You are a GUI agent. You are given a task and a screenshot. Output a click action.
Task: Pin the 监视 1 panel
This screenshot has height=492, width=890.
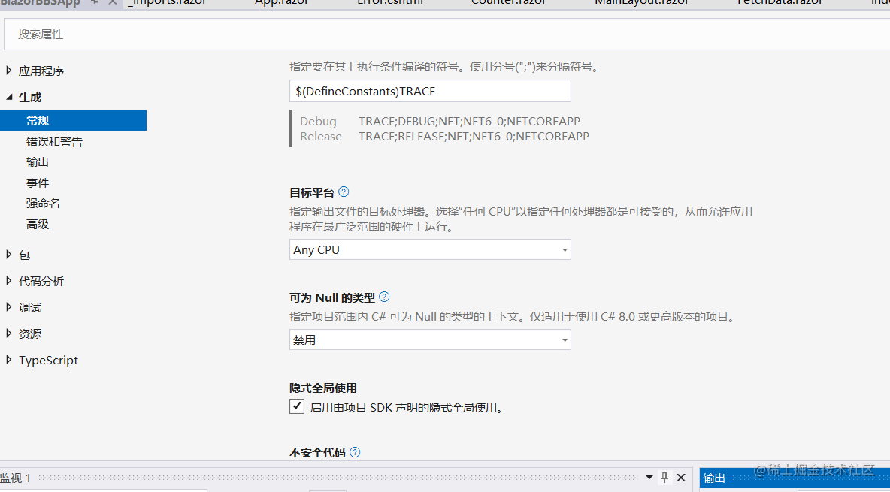pos(664,478)
